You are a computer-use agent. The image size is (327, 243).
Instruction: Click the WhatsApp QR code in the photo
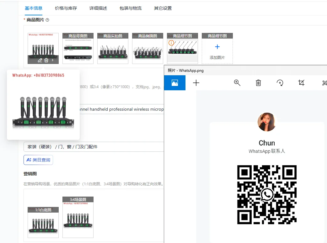(x=267, y=195)
